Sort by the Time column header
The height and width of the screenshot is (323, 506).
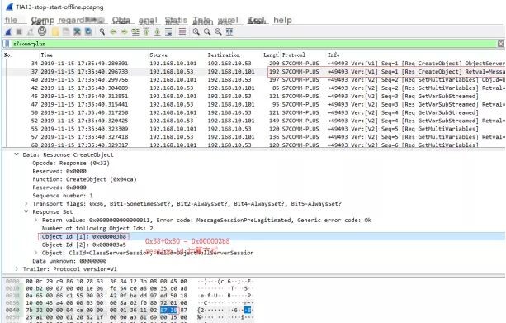pyautogui.click(x=47, y=55)
